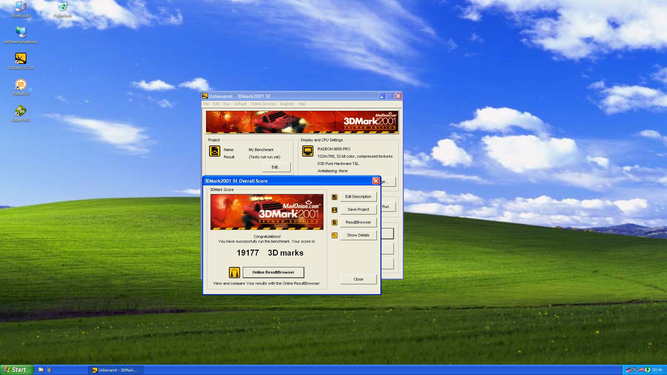Screen dimensions: 667x375
Task: Click the Start button
Action: [x=17, y=370]
